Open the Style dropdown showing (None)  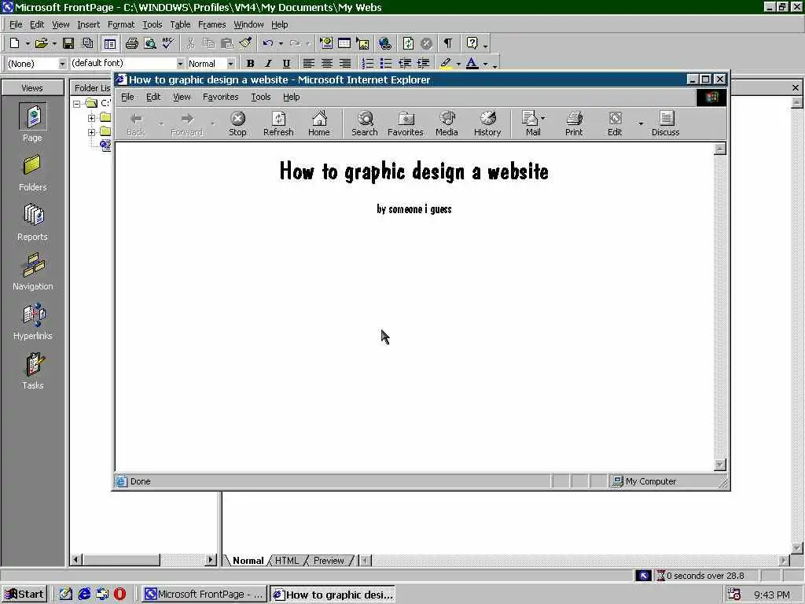coord(62,64)
